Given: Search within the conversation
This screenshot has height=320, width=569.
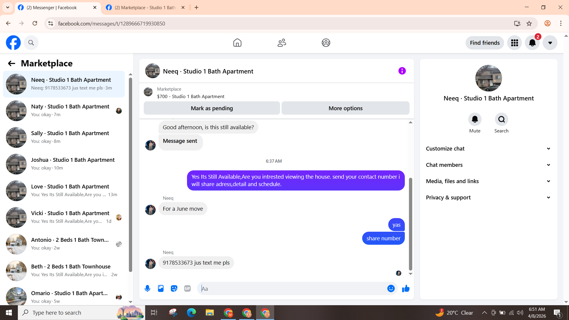Looking at the screenshot, I should tap(501, 119).
